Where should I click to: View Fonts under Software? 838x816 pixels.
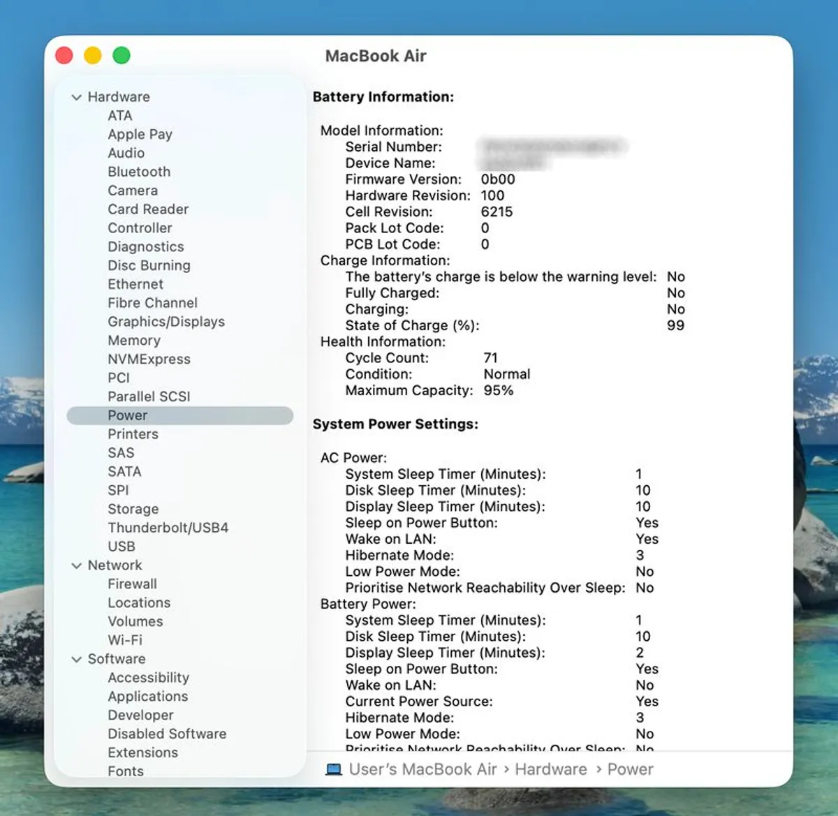click(126, 771)
